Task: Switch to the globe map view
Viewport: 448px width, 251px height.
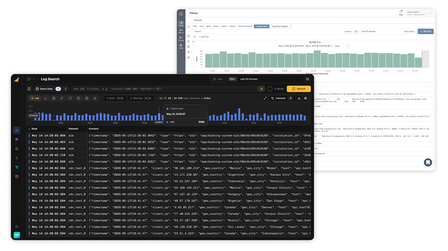Action: 87,98
